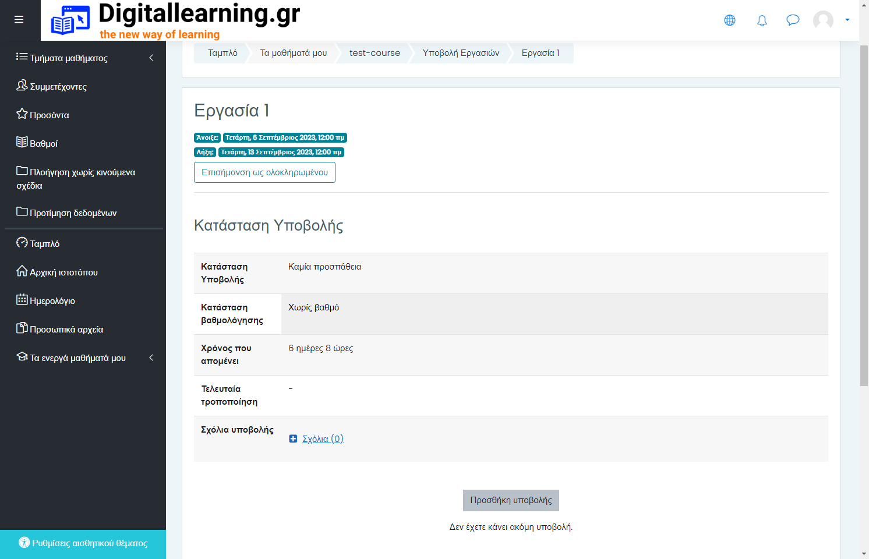Click the Υποβολή Εργασιών breadcrumb
869x559 pixels.
click(461, 53)
